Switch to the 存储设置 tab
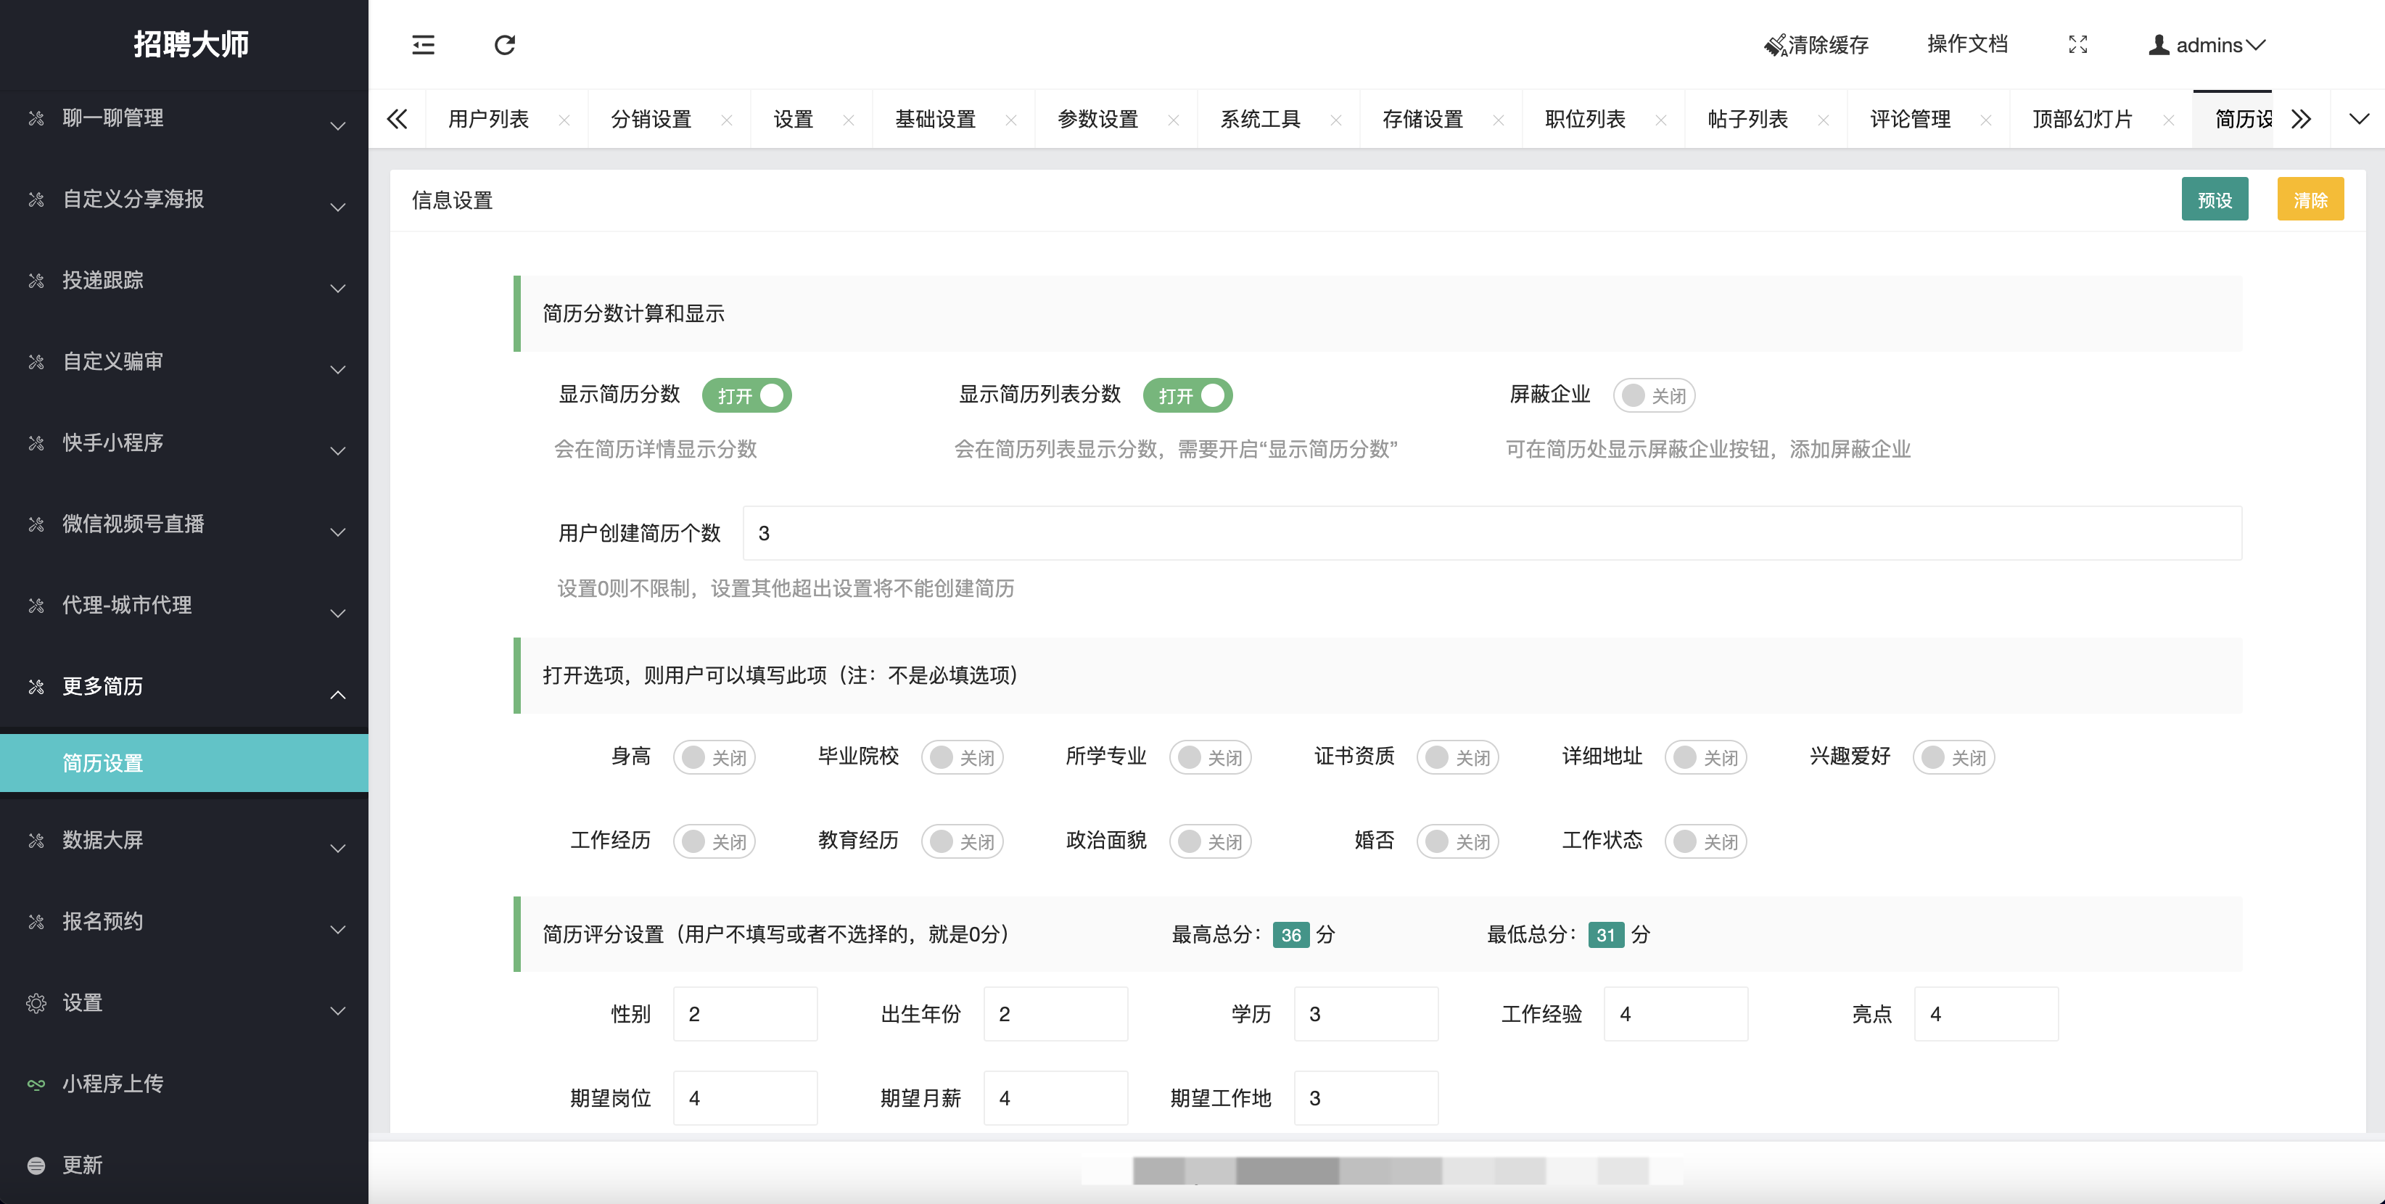Image resolution: width=2385 pixels, height=1204 pixels. point(1422,120)
